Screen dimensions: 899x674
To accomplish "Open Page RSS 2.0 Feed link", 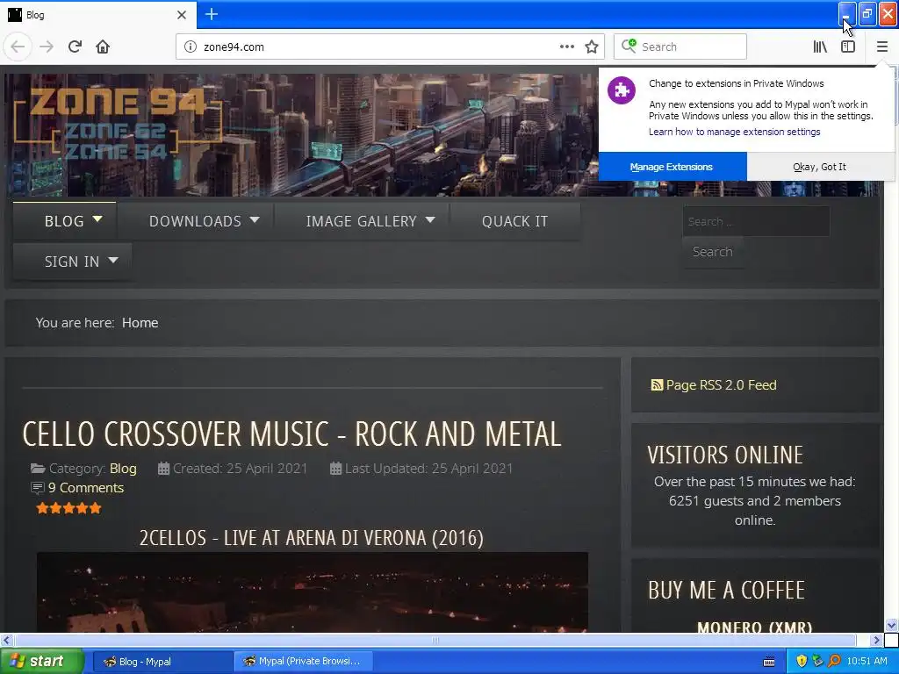I will 721,385.
